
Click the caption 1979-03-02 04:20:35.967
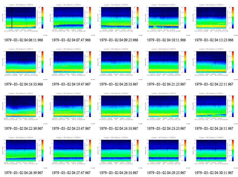[x=119, y=84]
